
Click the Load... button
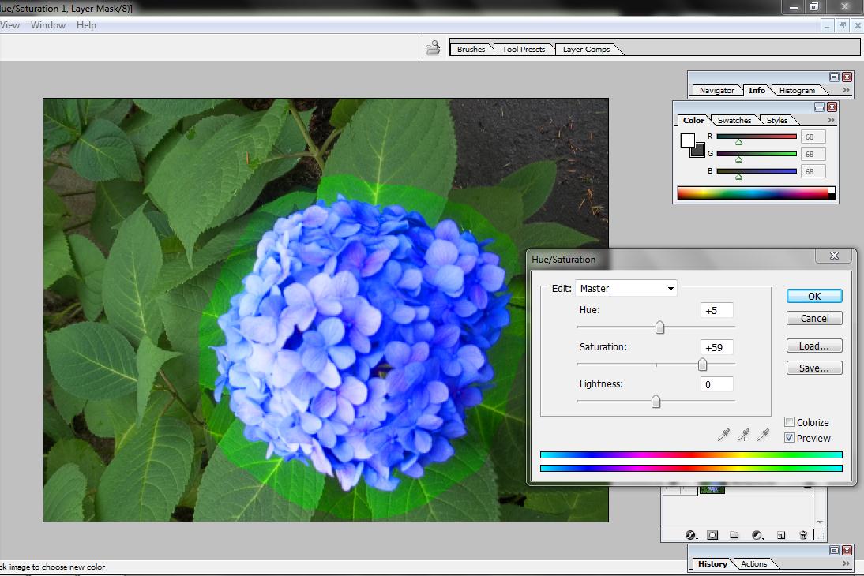[814, 346]
